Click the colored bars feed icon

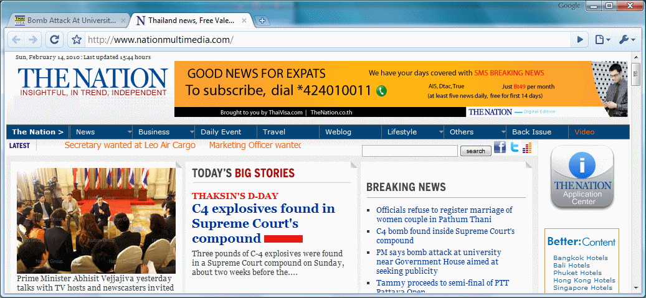[527, 148]
